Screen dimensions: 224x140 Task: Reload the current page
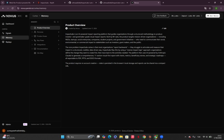(x=13, y=8)
